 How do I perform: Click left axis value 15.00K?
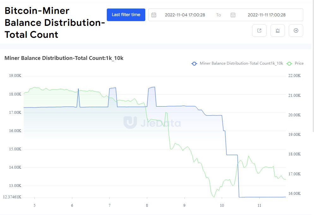click(15, 149)
